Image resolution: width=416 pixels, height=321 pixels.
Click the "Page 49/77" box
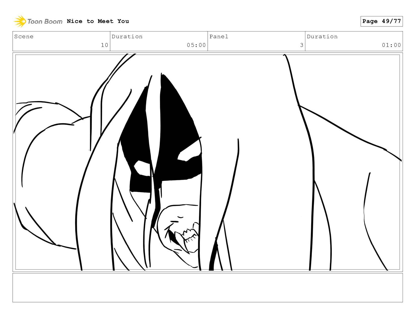click(381, 21)
